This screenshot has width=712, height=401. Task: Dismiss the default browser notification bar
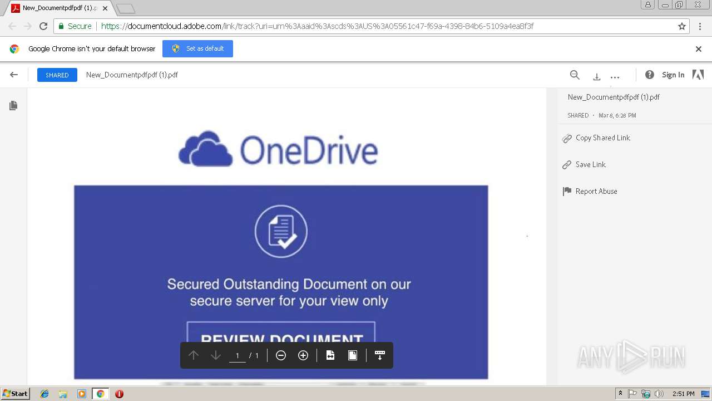pyautogui.click(x=699, y=49)
